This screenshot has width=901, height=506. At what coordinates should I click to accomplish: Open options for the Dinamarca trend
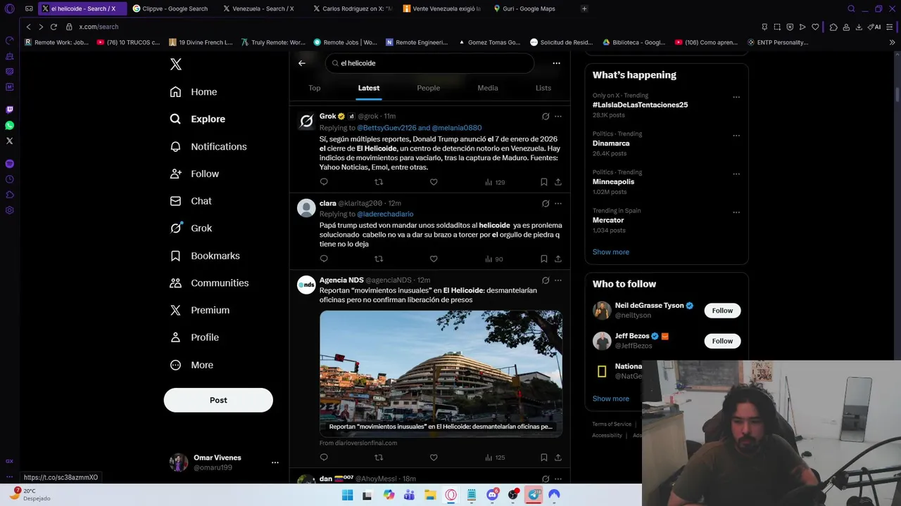[736, 136]
